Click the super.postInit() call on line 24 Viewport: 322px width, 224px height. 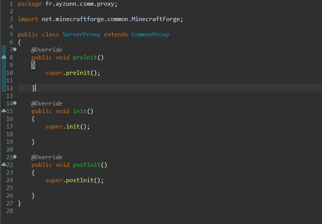74,180
